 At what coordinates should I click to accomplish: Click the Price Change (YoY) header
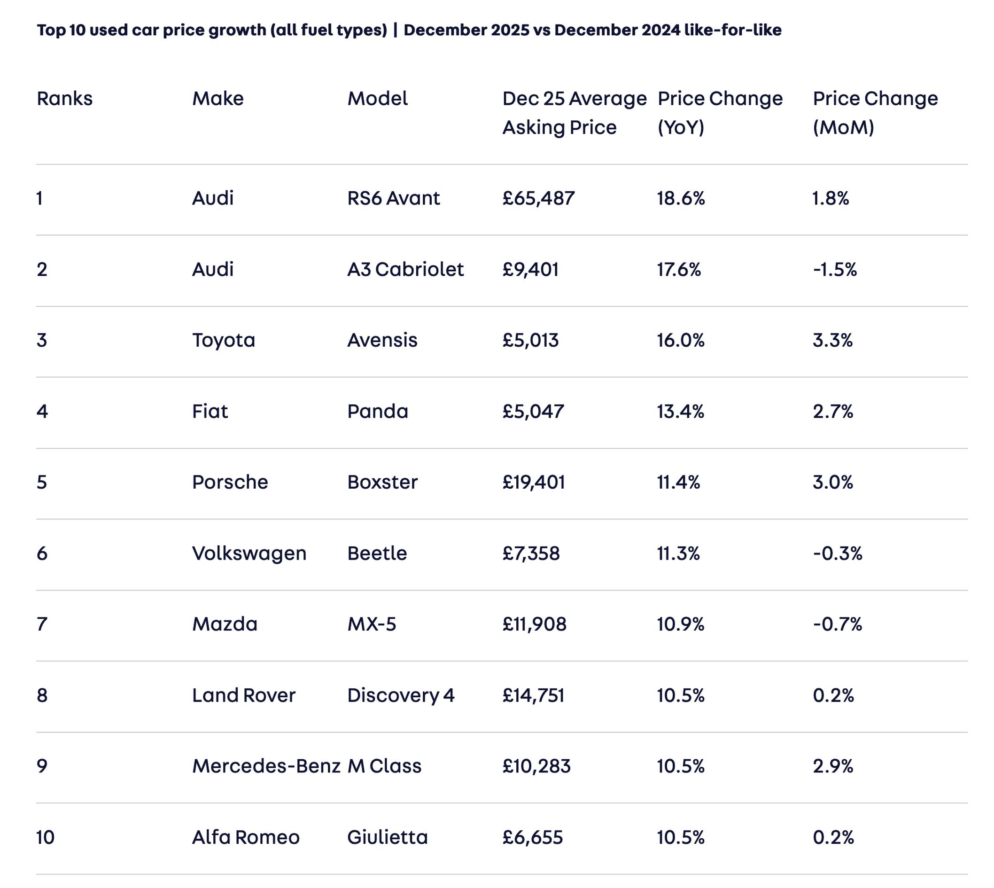(719, 113)
